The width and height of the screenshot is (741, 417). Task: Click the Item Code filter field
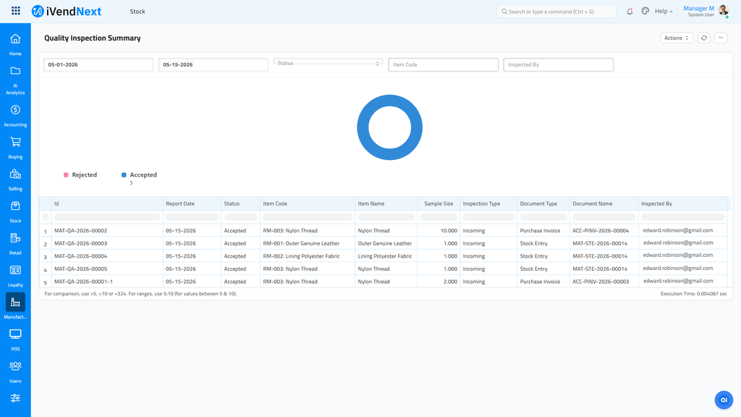[443, 64]
